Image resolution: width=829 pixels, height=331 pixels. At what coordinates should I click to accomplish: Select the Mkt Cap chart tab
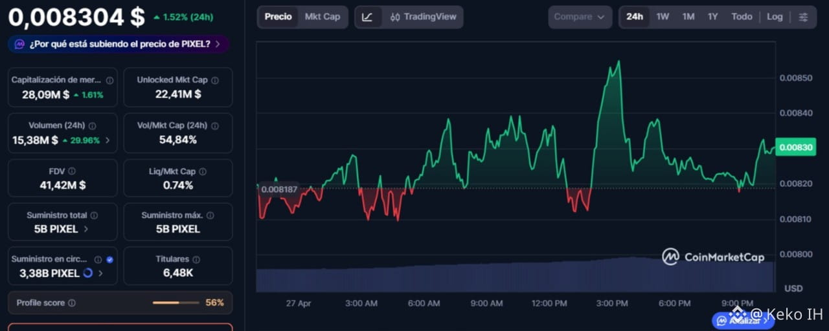coord(323,17)
